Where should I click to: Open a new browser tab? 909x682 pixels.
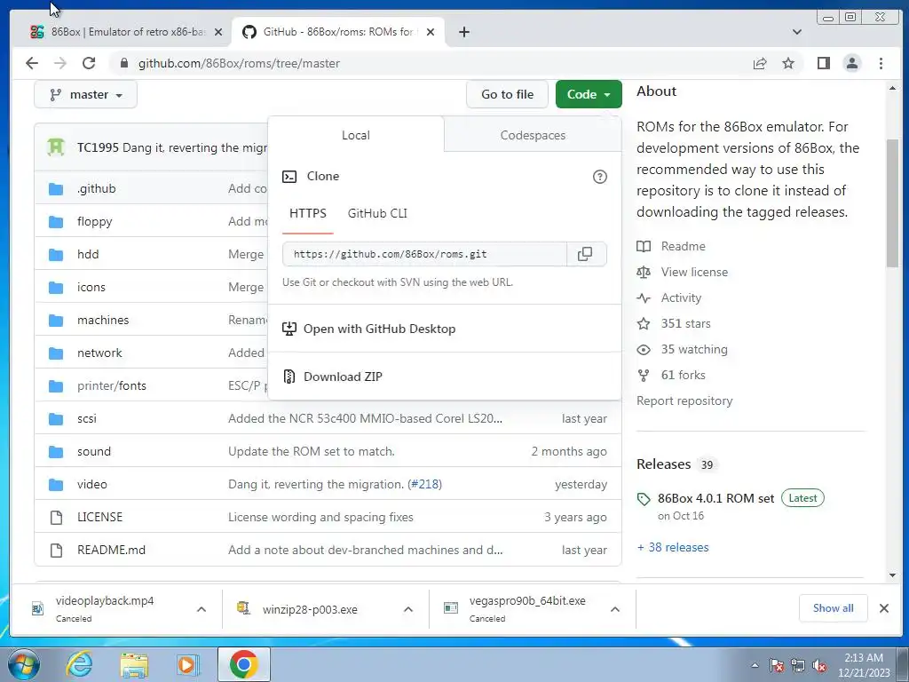pos(463,32)
